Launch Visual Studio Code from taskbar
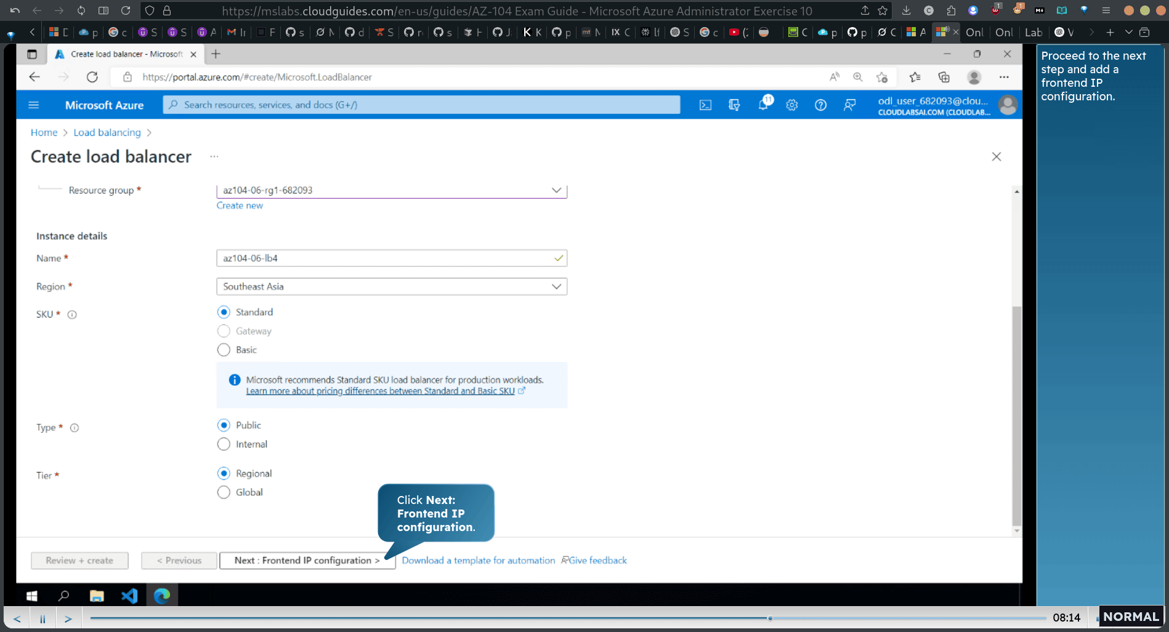This screenshot has width=1169, height=632. pos(129,596)
